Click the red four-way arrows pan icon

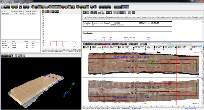(95, 7)
